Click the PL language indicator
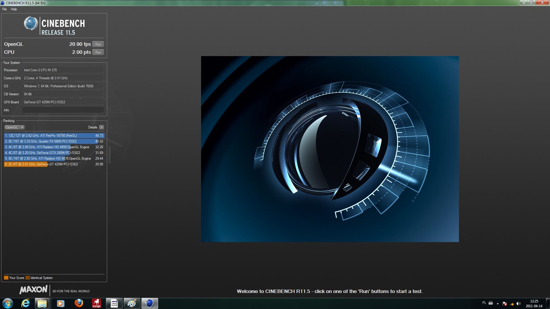 [484, 303]
